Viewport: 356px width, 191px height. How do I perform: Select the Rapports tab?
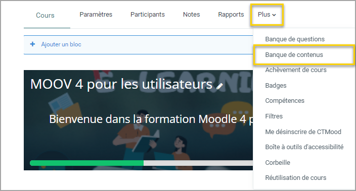click(231, 15)
